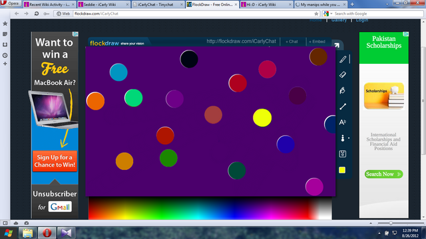Select the text tool

[343, 122]
